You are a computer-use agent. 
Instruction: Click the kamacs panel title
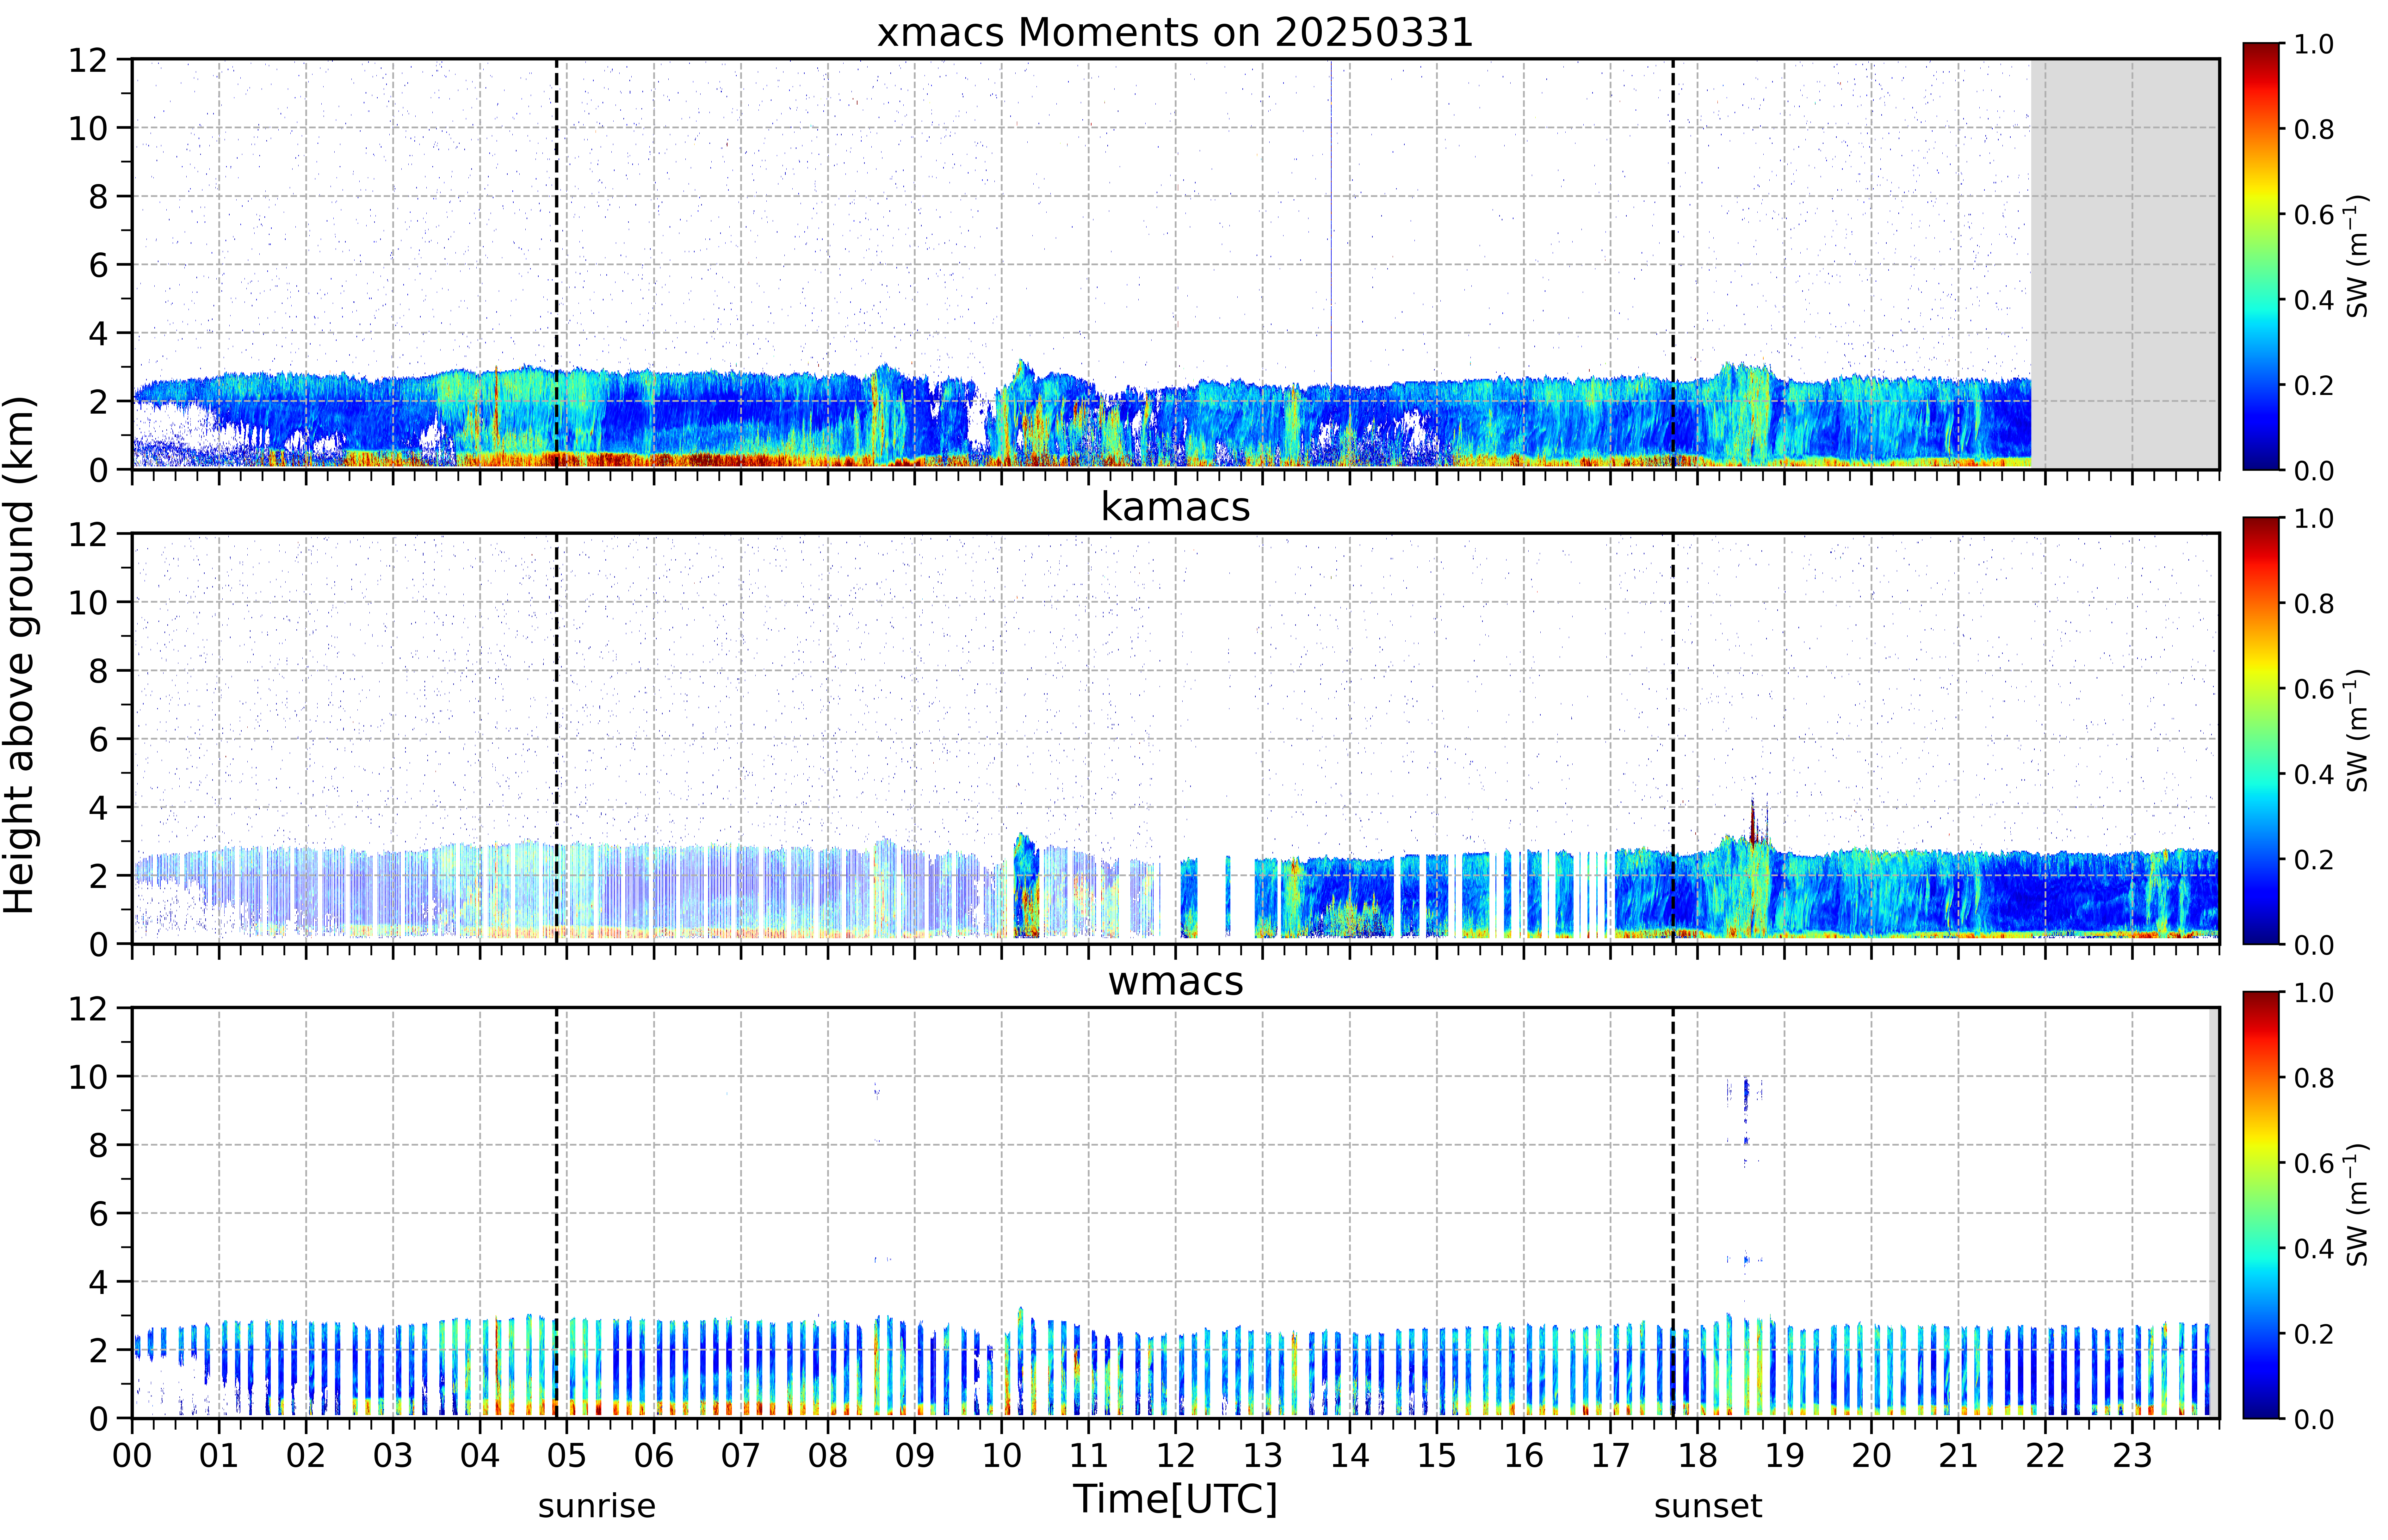click(x=1175, y=507)
